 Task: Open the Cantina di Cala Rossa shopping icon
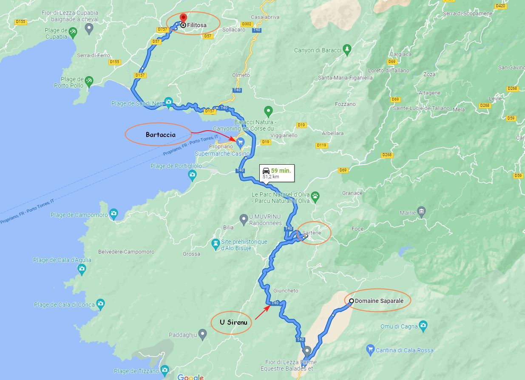[x=370, y=350]
